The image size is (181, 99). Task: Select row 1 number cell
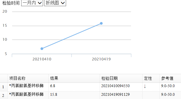coord(4,87)
